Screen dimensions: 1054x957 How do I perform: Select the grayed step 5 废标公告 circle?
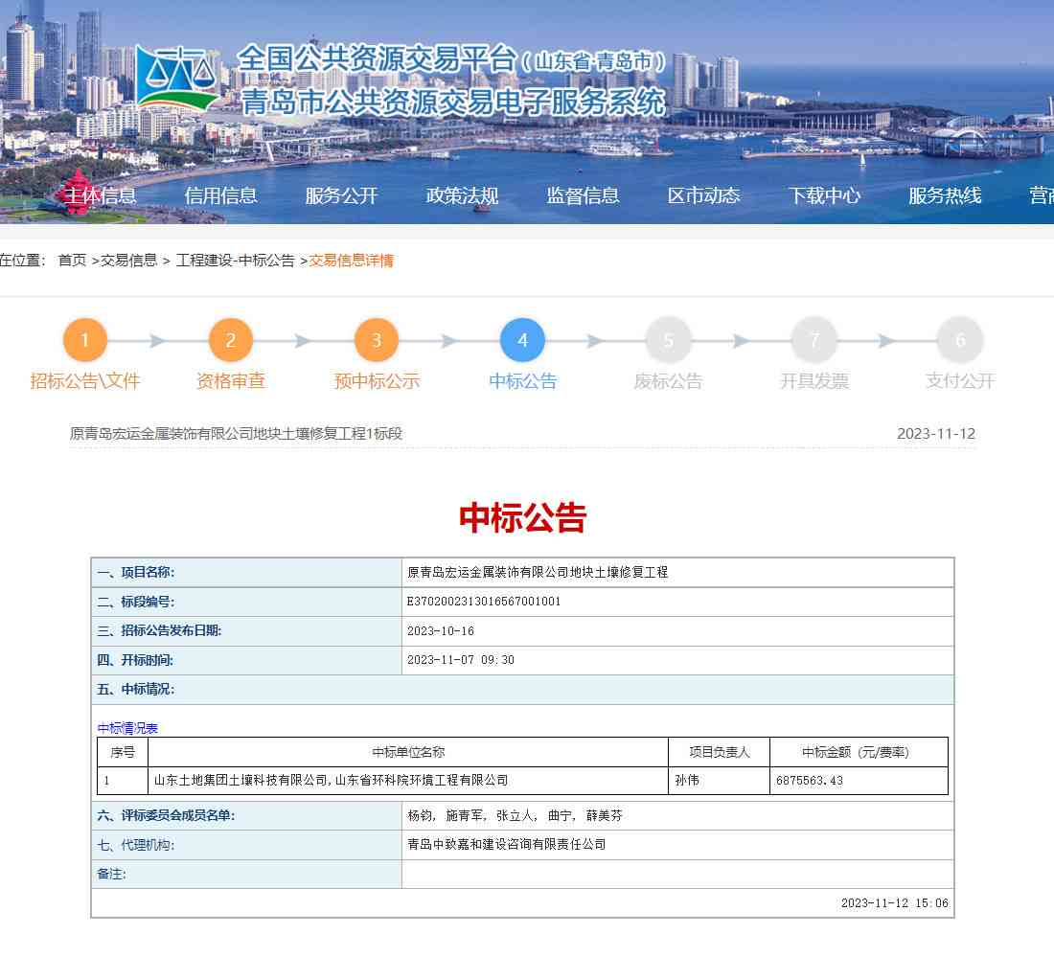pos(668,340)
